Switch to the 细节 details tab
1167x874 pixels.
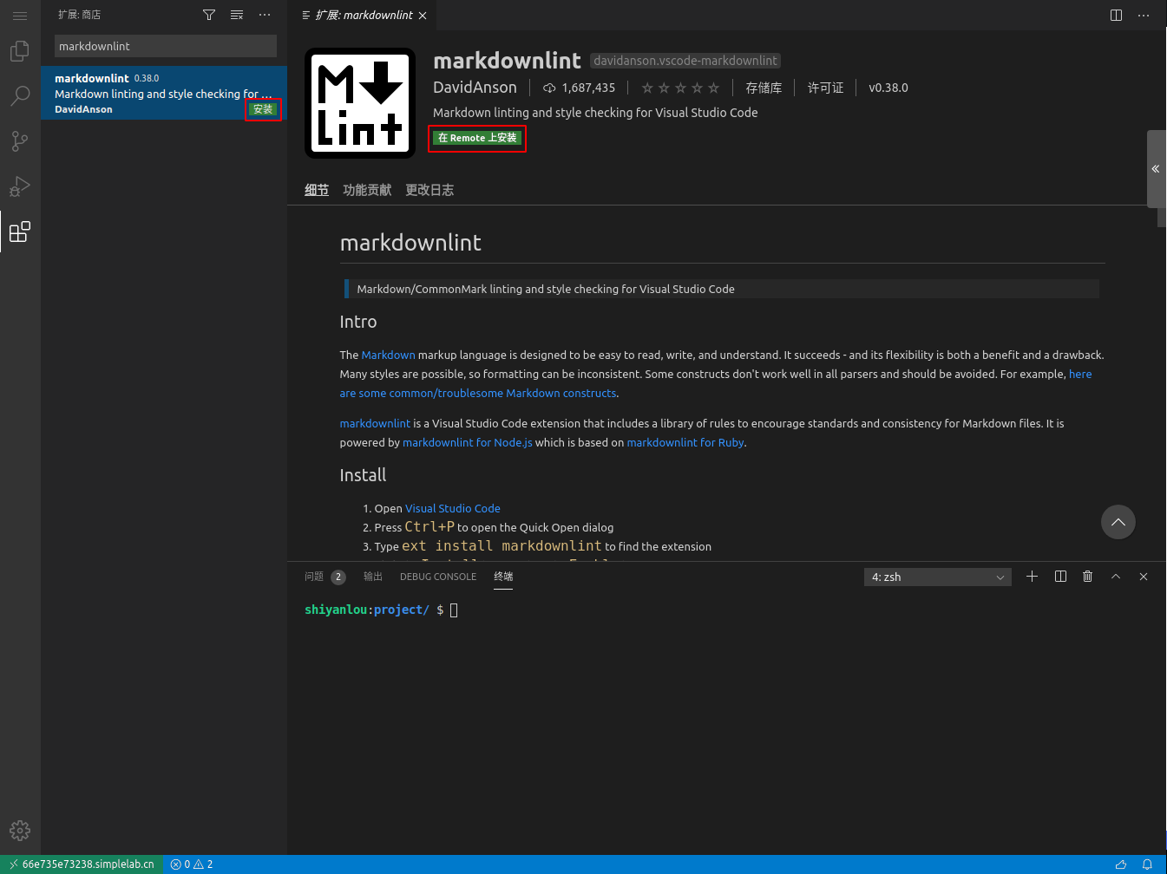[317, 190]
